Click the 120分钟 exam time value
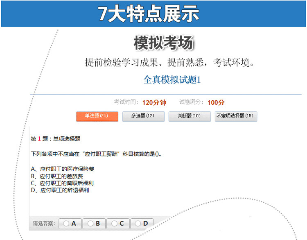Screen dimensions: 307x240 coord(154,102)
